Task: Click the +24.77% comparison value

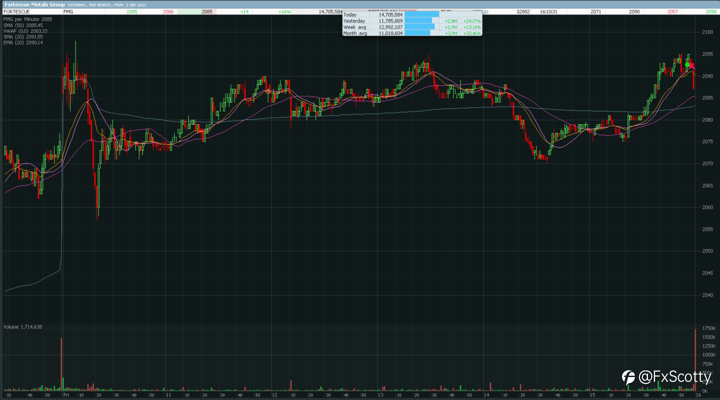Action: [472, 21]
